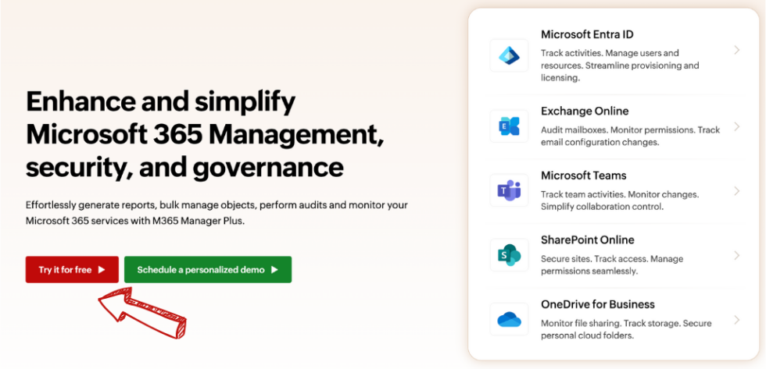This screenshot has width=766, height=369.
Task: Click the Exchange Online icon
Action: (x=509, y=126)
